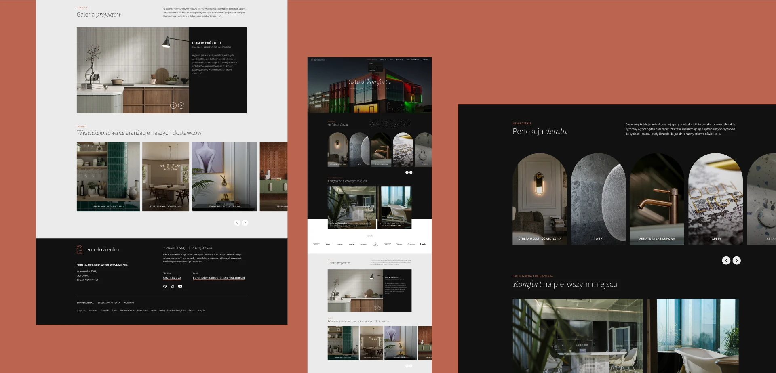Open the Facebook icon in the footer
This screenshot has width=776, height=373.
(x=165, y=286)
